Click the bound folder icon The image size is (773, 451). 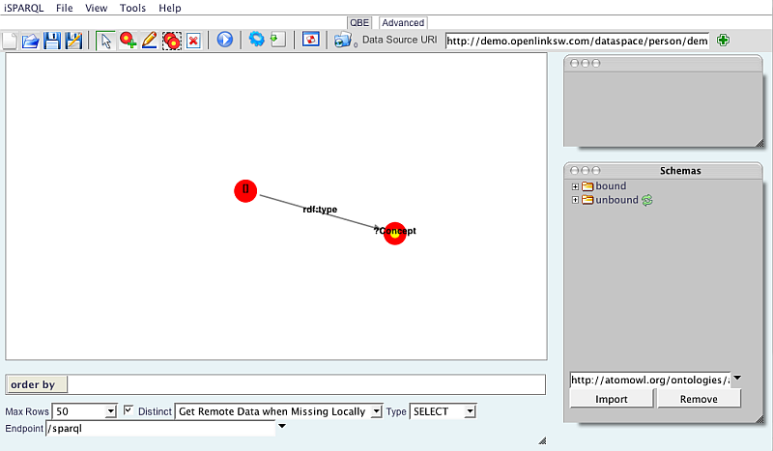(x=587, y=186)
